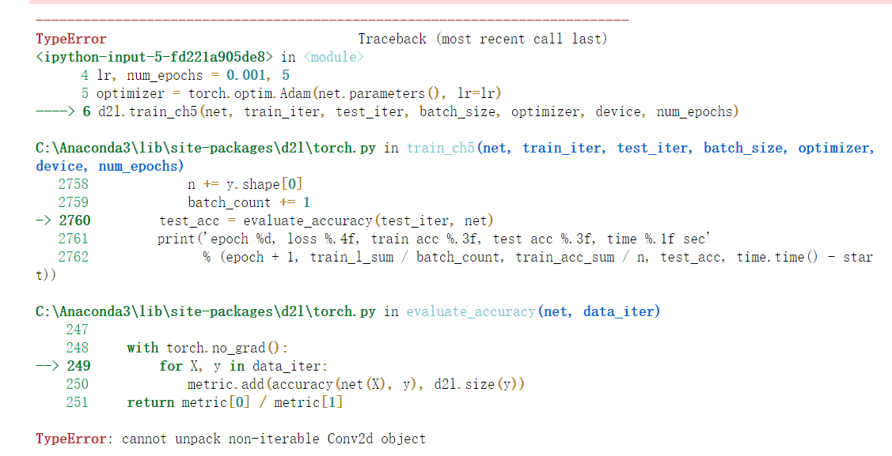Image resolution: width=892 pixels, height=456 pixels.
Task: Click the final 'cannot unpack non-iterable Conv2d object' message
Action: tap(273, 439)
